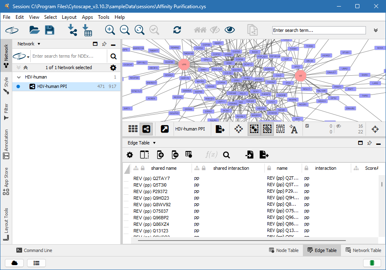Create new network from selection icon

pos(252,30)
